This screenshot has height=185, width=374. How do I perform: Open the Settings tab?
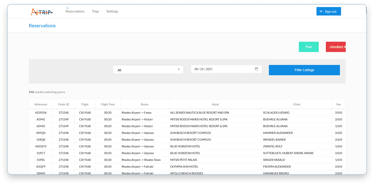(x=112, y=11)
